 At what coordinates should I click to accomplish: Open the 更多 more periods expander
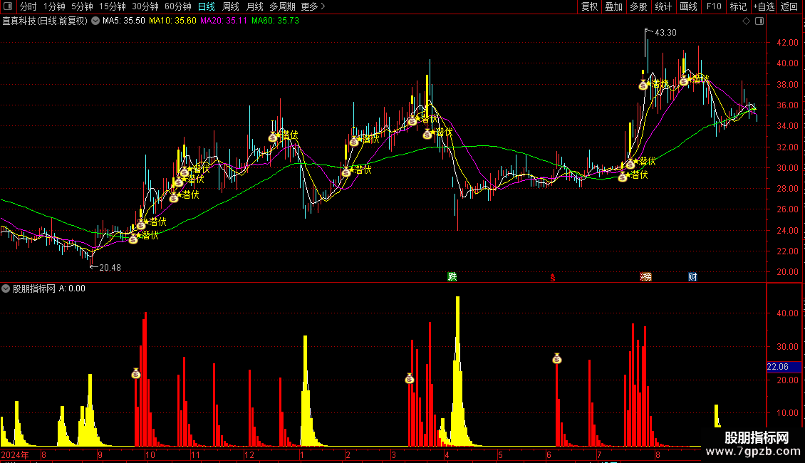click(x=313, y=6)
